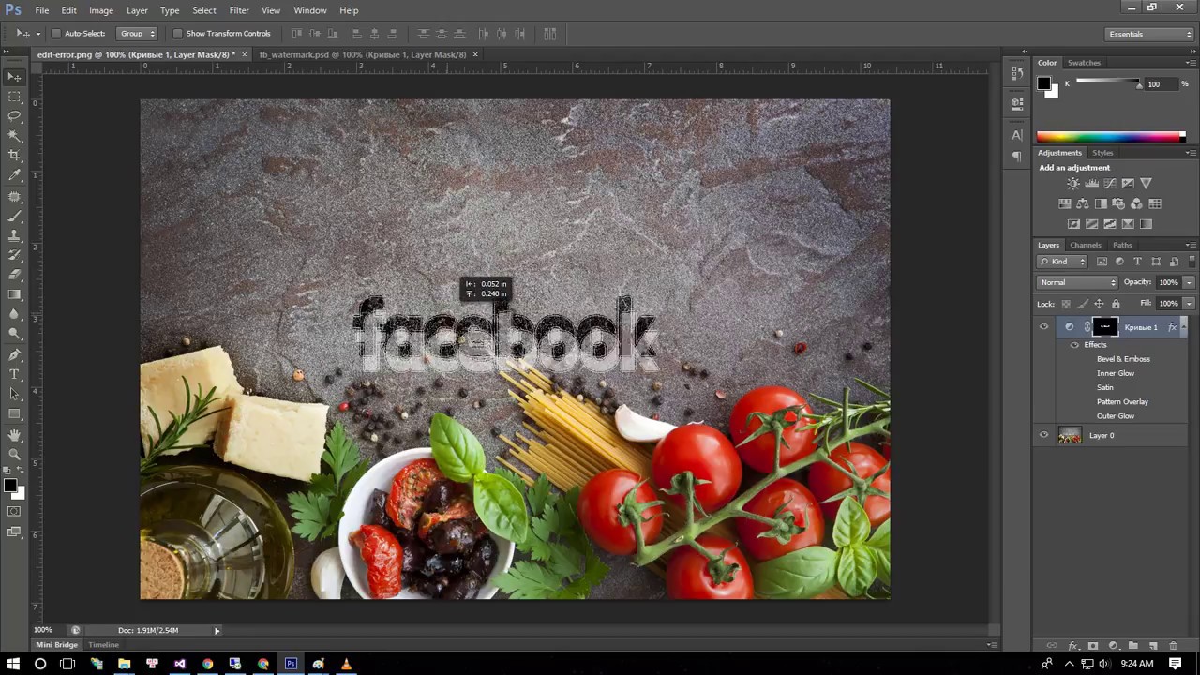Select the Eyedropper tool
This screenshot has height=675, width=1200.
[15, 175]
